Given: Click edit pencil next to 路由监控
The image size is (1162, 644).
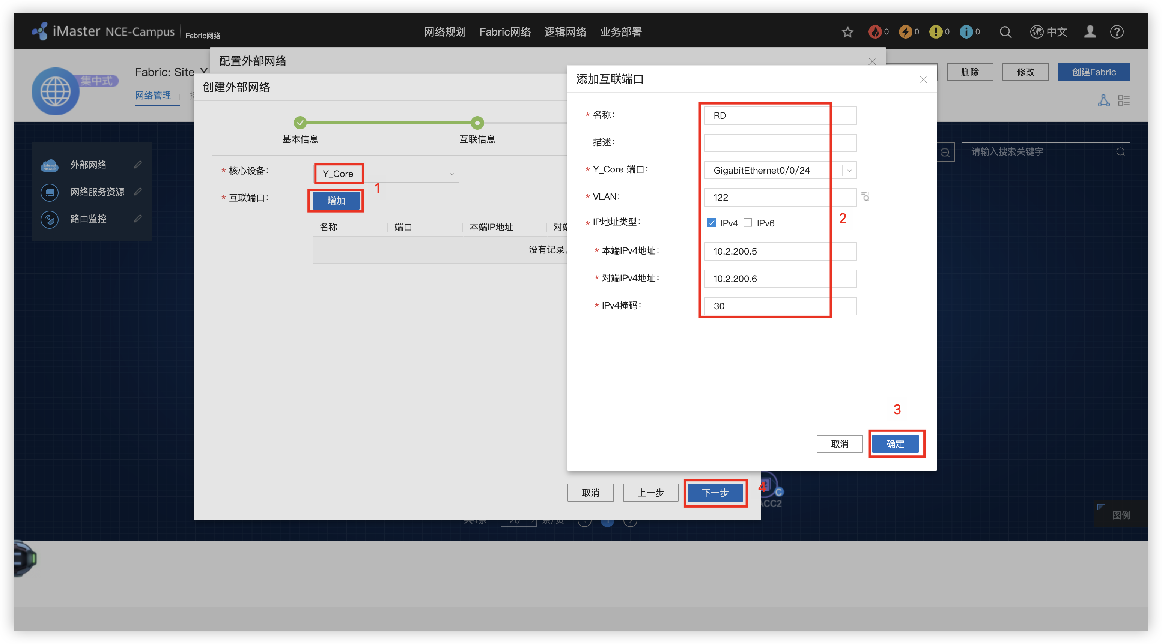Looking at the screenshot, I should pos(138,219).
